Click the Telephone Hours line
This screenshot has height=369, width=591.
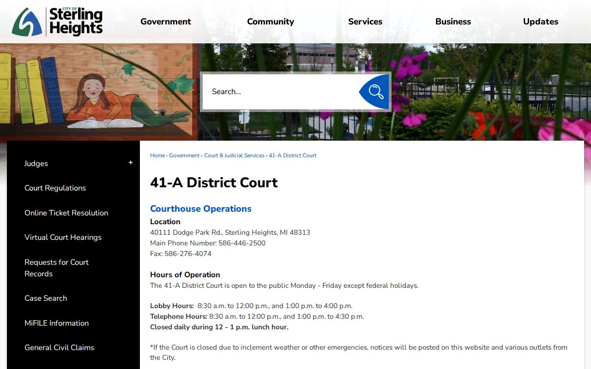click(257, 316)
